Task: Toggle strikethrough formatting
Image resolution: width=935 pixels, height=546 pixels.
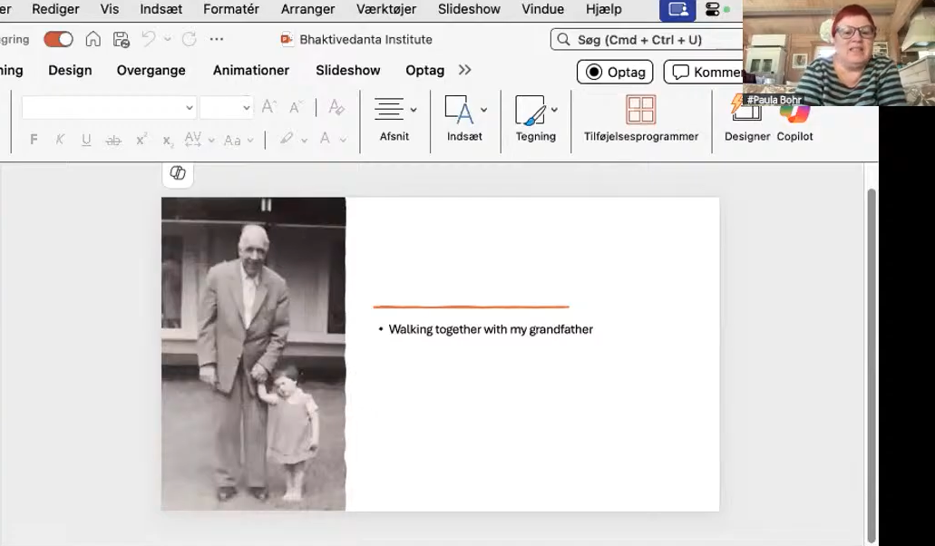Action: (x=113, y=140)
